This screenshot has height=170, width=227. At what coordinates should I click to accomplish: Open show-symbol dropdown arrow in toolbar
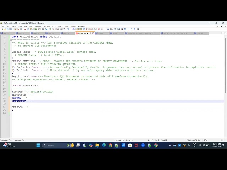click(71, 29)
